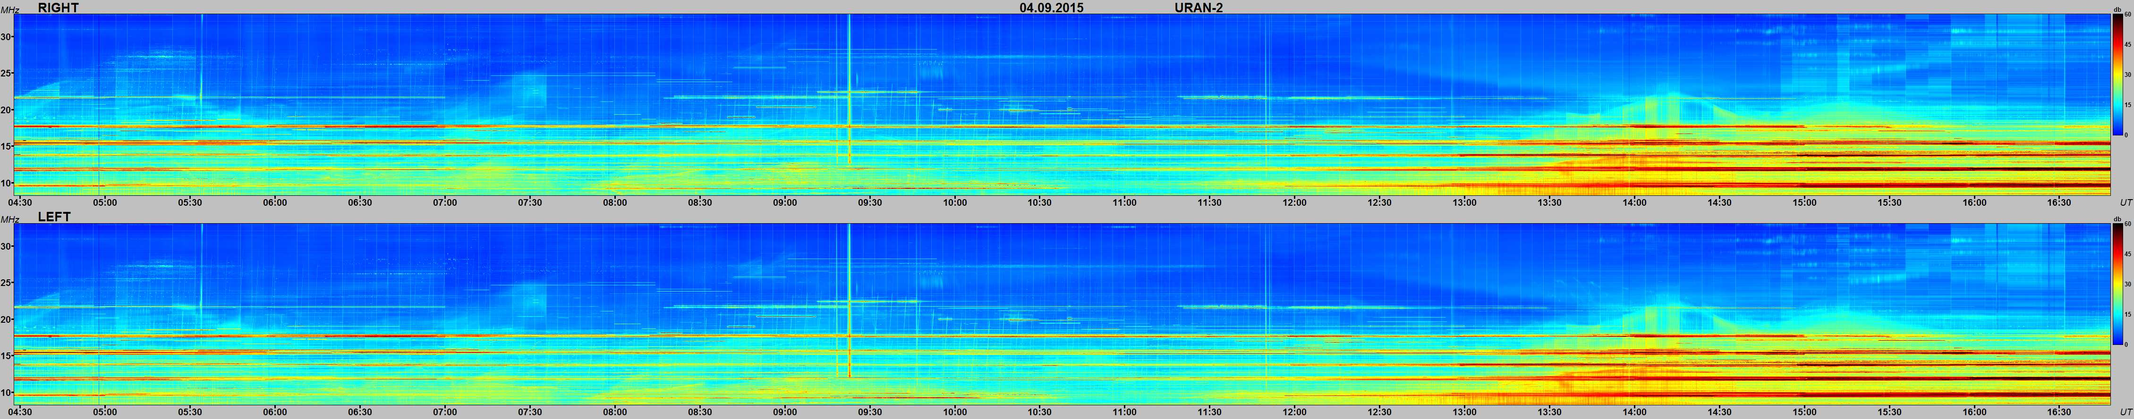This screenshot has height=419, width=2134.
Task: Select the date label 04.09.2015
Action: point(1051,8)
